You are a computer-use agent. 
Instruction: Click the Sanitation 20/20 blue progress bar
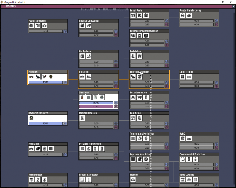96,103
